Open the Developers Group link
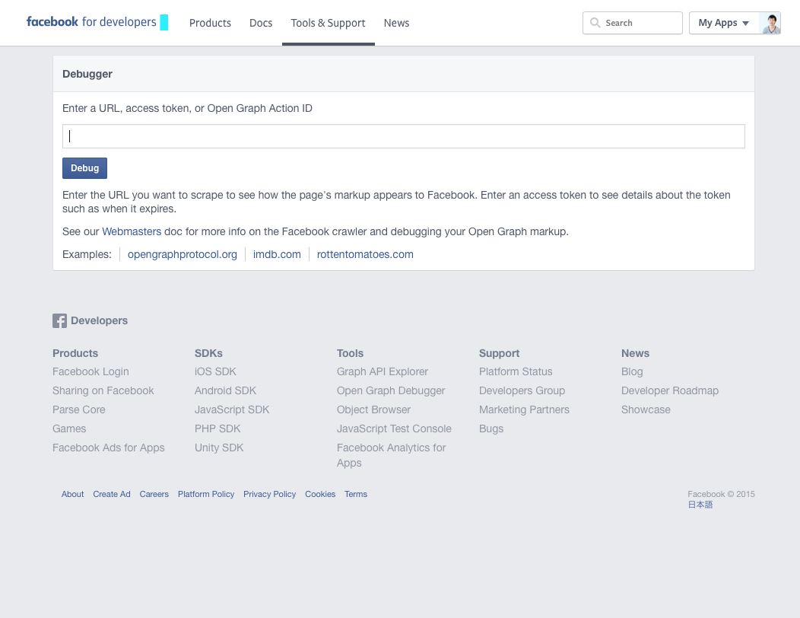 (522, 390)
